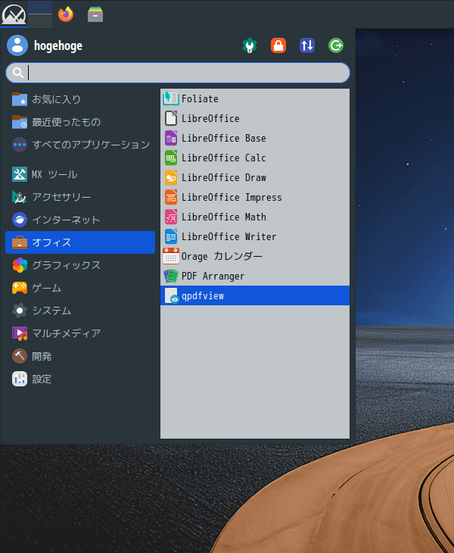454x553 pixels.
Task: Show すべてのアプリケーション list
Action: point(90,144)
